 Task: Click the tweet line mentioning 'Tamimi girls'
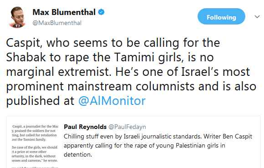point(110,58)
